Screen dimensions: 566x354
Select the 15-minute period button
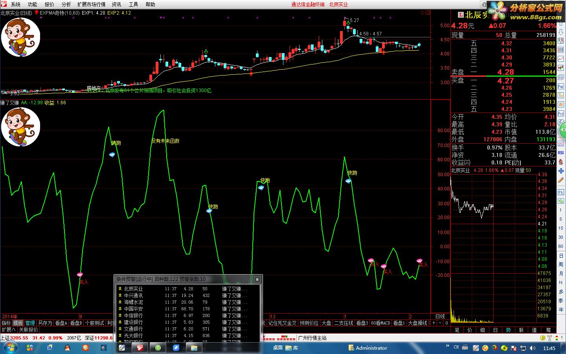561,228
